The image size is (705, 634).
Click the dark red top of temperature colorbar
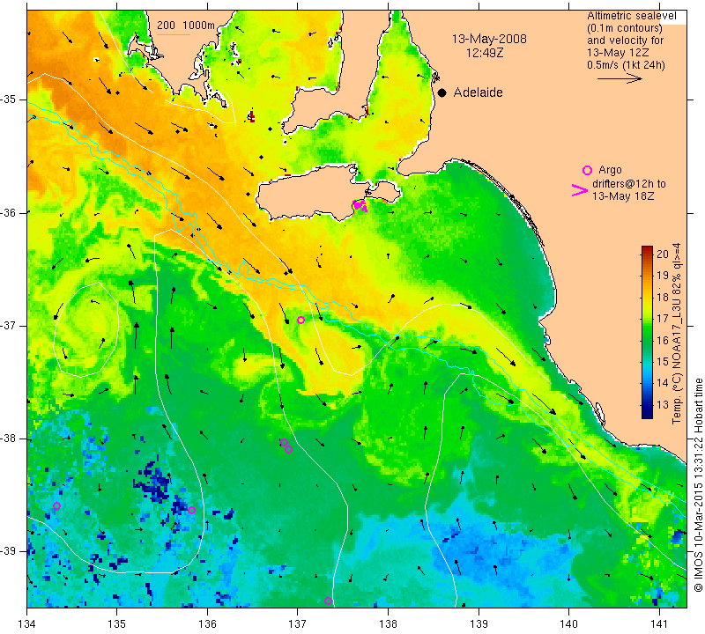pos(647,249)
